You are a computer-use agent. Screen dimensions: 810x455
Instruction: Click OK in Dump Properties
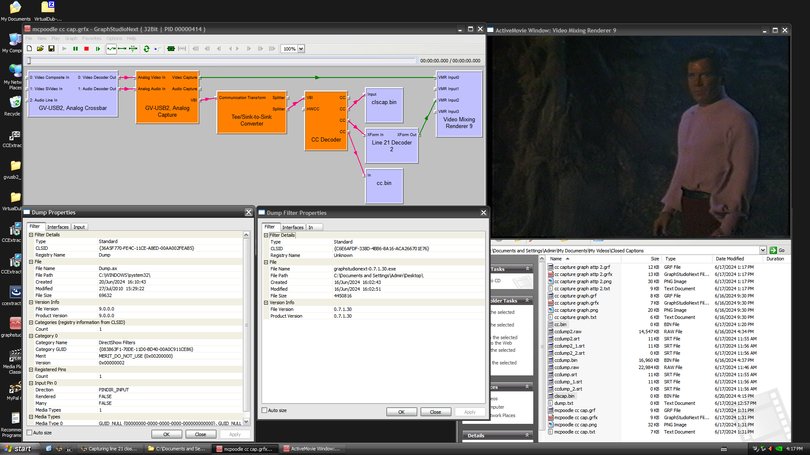click(x=167, y=434)
